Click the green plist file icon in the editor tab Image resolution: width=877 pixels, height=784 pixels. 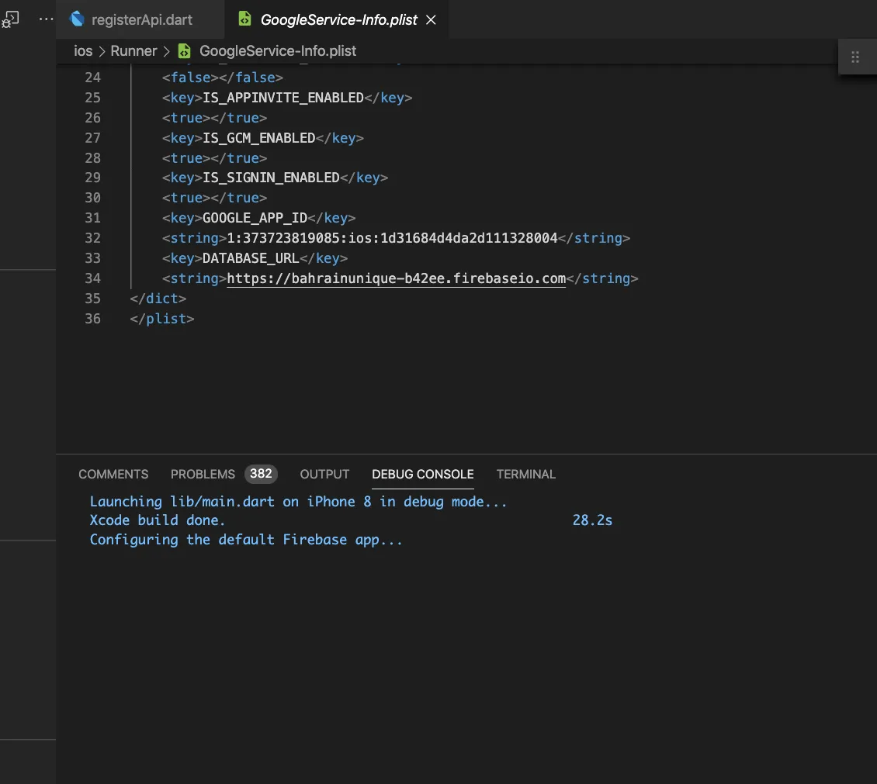244,19
